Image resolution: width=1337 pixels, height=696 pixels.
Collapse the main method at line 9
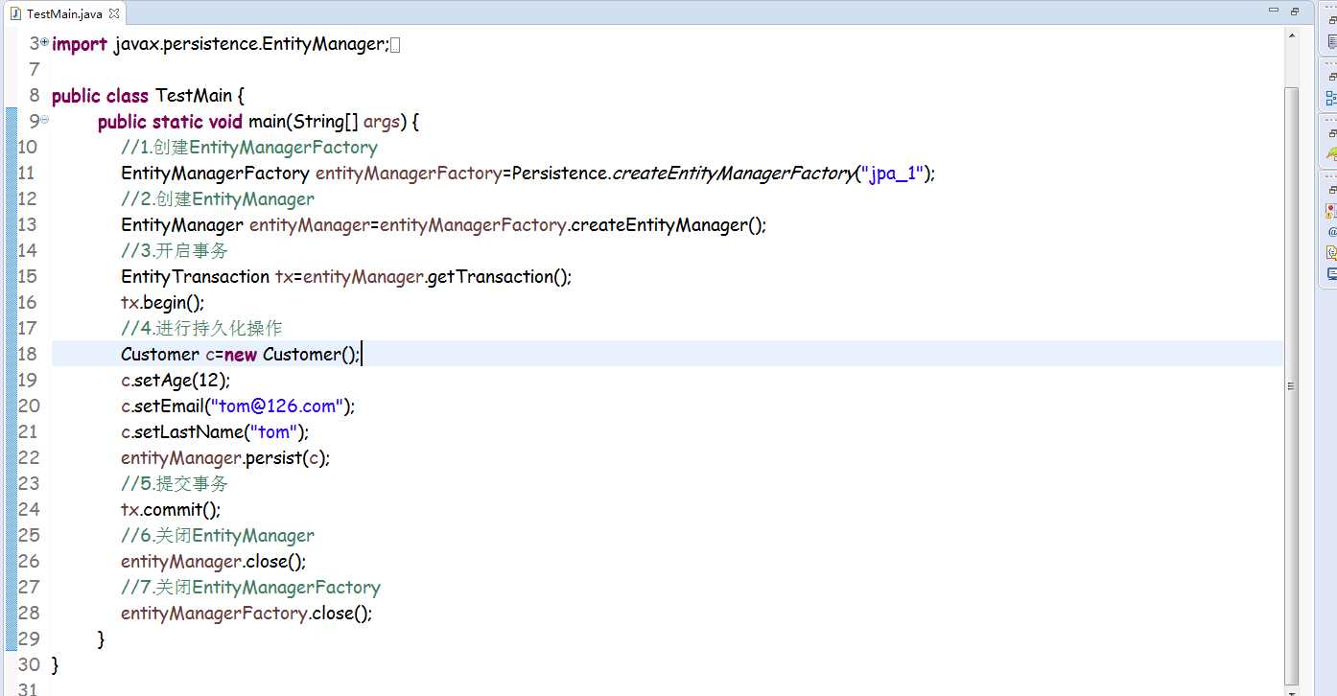tap(44, 120)
